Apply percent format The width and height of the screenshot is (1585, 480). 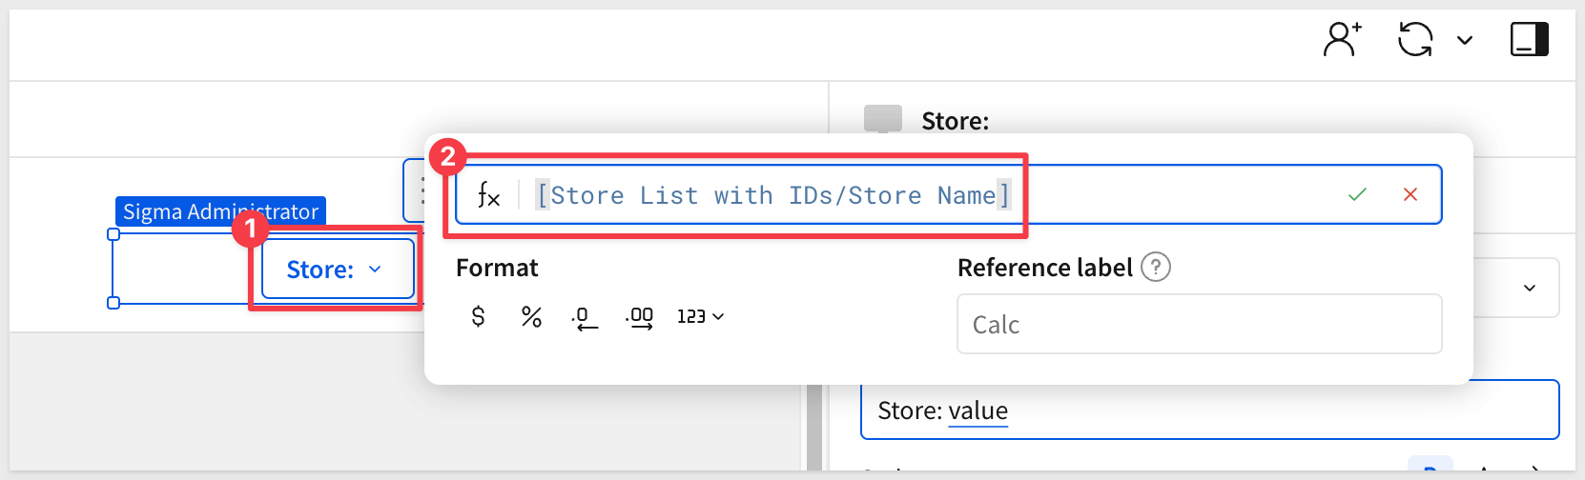coord(531,316)
